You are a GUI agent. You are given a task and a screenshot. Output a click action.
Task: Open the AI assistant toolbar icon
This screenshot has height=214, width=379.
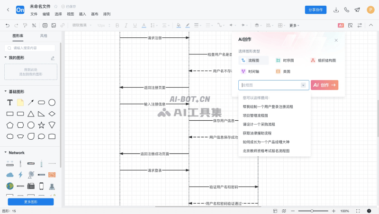point(341,25)
